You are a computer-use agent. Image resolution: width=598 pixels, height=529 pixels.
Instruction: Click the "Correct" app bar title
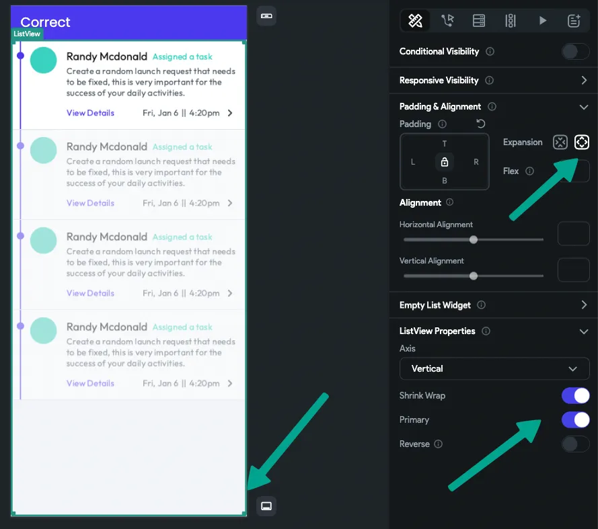45,22
